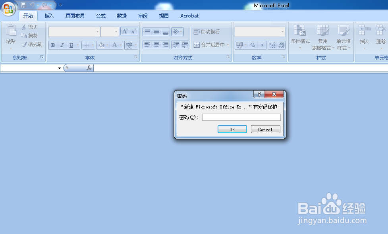Click the Accounting Number Format icon
Viewport: 388px width, 234px height.
tap(239, 45)
